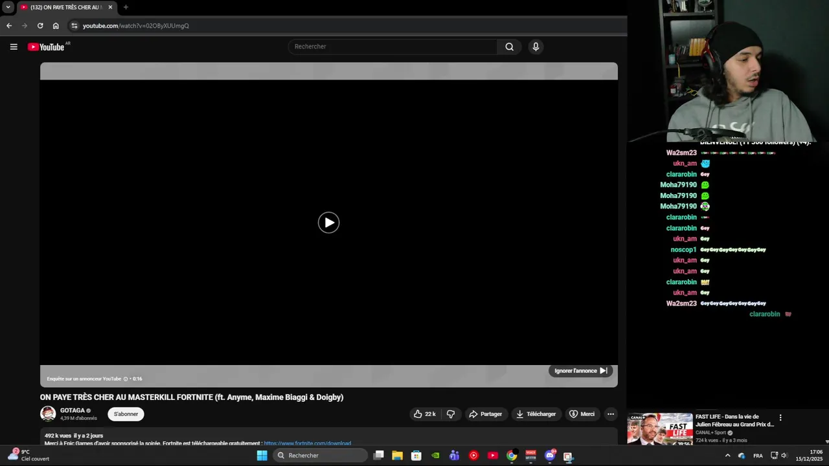This screenshot has width=829, height=466.
Task: Open FAST LIFE Julien Fébreau video title
Action: coord(734,421)
